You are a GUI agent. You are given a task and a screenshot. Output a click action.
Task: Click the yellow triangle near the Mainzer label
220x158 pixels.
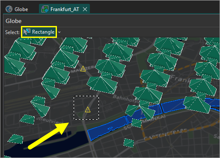pyautogui.click(x=83, y=69)
